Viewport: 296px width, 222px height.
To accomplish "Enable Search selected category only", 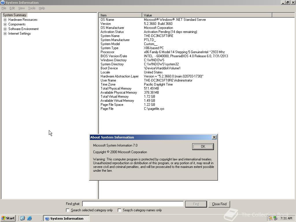I will tap(68, 210).
